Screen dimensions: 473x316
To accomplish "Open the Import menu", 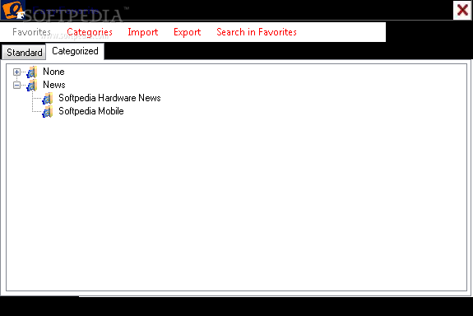I will tap(143, 32).
